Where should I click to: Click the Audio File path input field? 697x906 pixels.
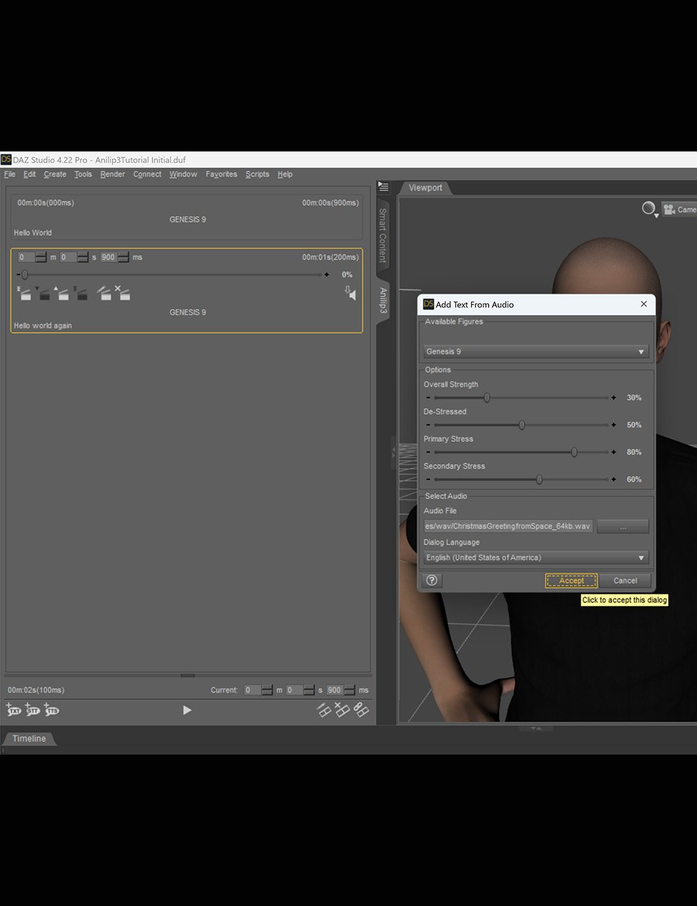click(508, 526)
